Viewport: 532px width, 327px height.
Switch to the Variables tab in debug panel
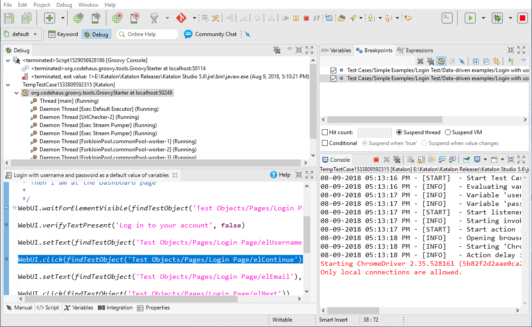(x=336, y=50)
